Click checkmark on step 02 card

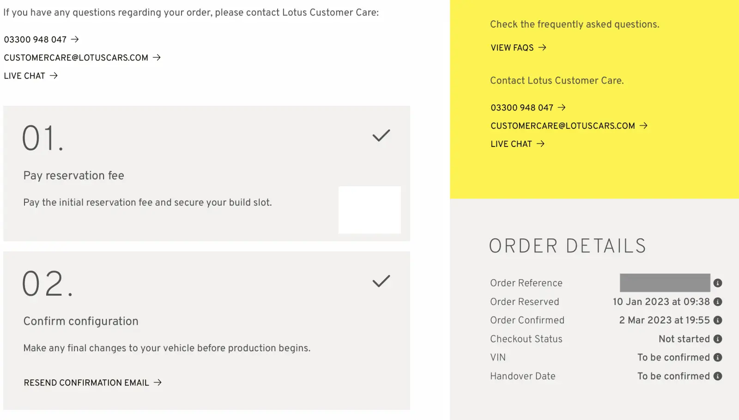(x=381, y=281)
